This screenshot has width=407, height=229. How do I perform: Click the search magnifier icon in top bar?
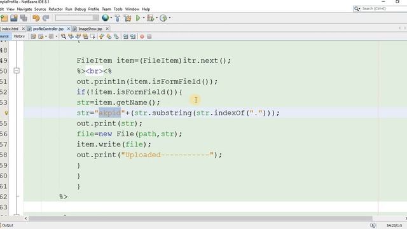pyautogui.click(x=357, y=9)
